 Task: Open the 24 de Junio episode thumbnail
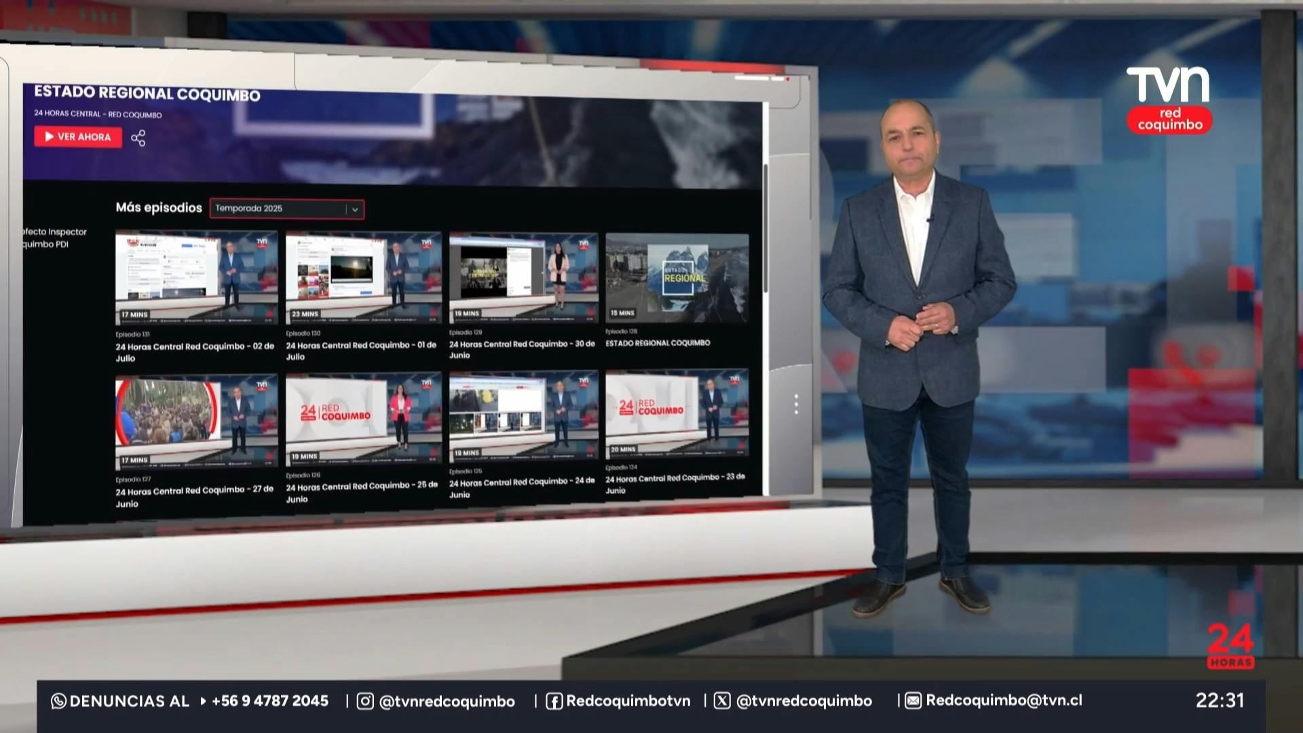tap(523, 415)
